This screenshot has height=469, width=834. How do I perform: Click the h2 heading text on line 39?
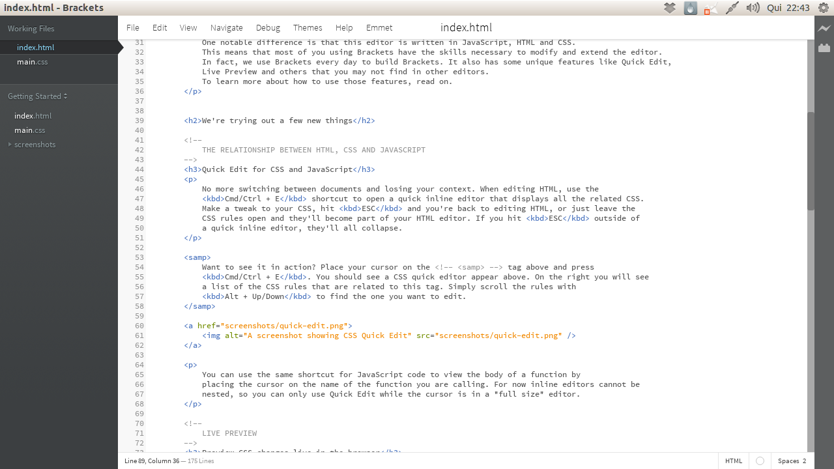[277, 121]
